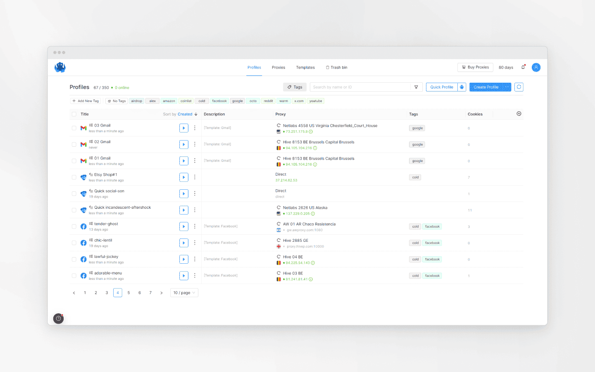Check the 01 Gmail row checkbox
The height and width of the screenshot is (372, 595).
pos(74,161)
